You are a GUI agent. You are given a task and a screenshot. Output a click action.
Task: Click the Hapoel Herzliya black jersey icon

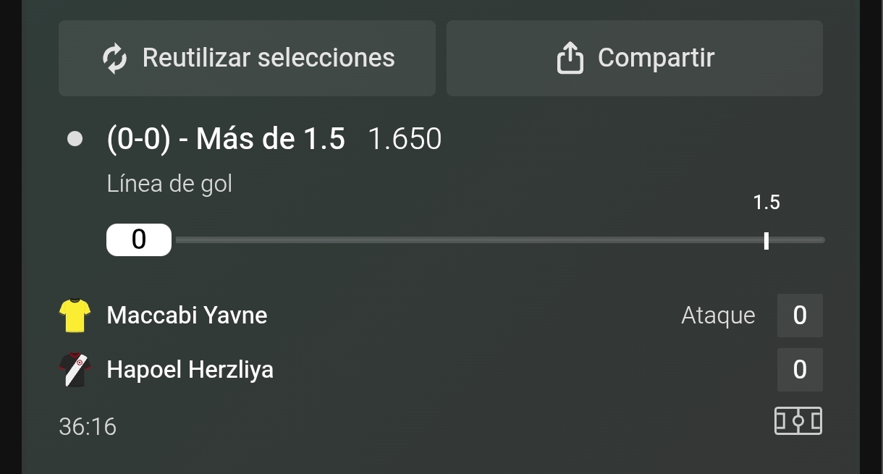(x=75, y=370)
